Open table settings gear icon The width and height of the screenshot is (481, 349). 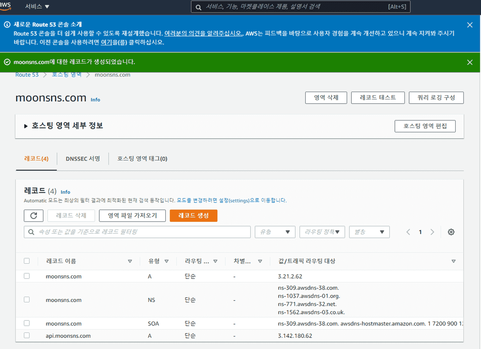(451, 232)
